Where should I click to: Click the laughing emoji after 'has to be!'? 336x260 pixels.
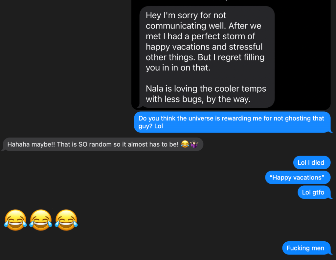click(185, 144)
